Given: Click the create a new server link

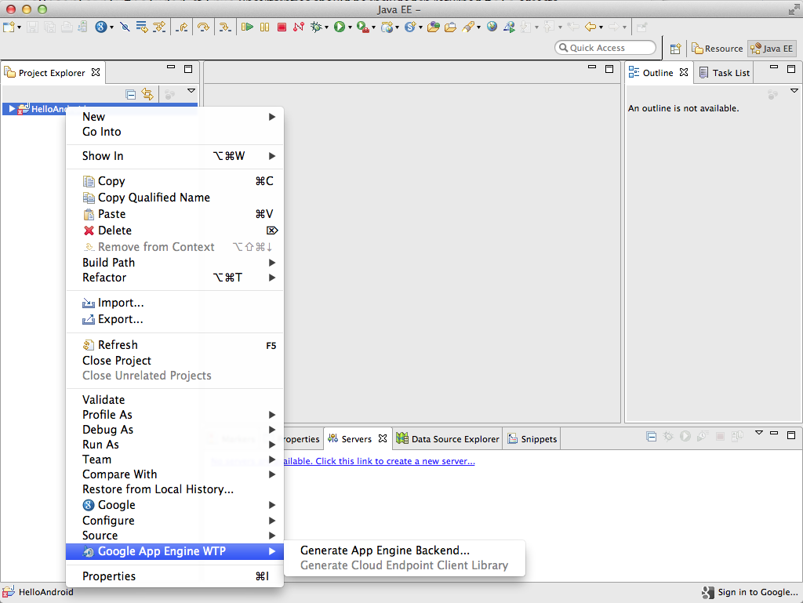Looking at the screenshot, I should coord(379,461).
